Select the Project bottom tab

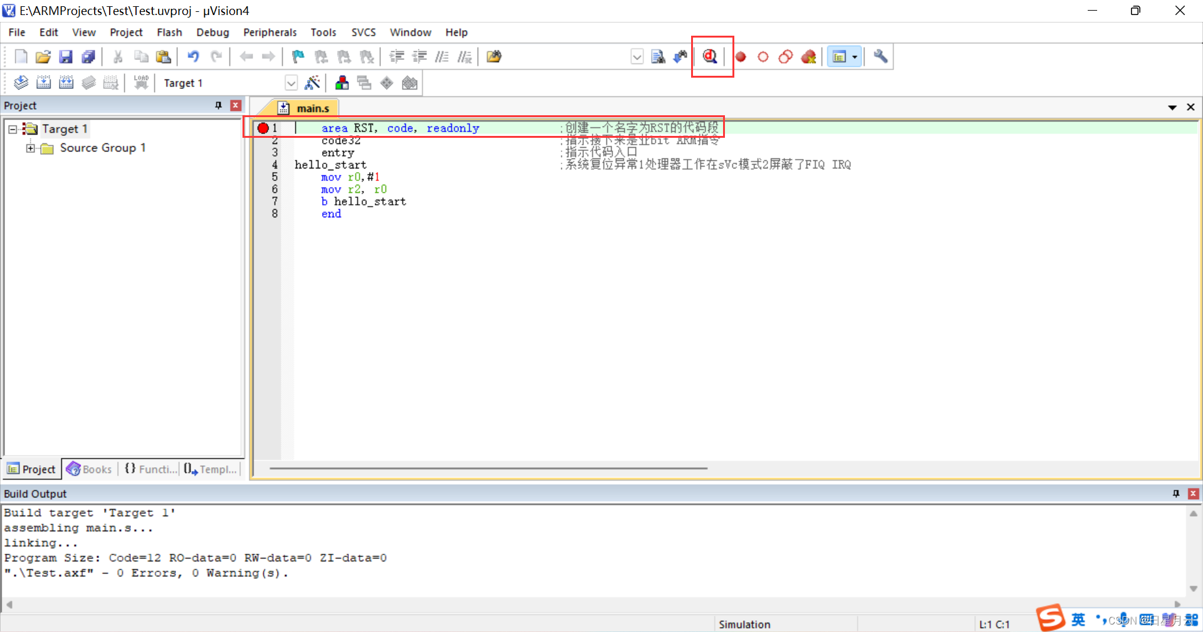click(x=31, y=469)
